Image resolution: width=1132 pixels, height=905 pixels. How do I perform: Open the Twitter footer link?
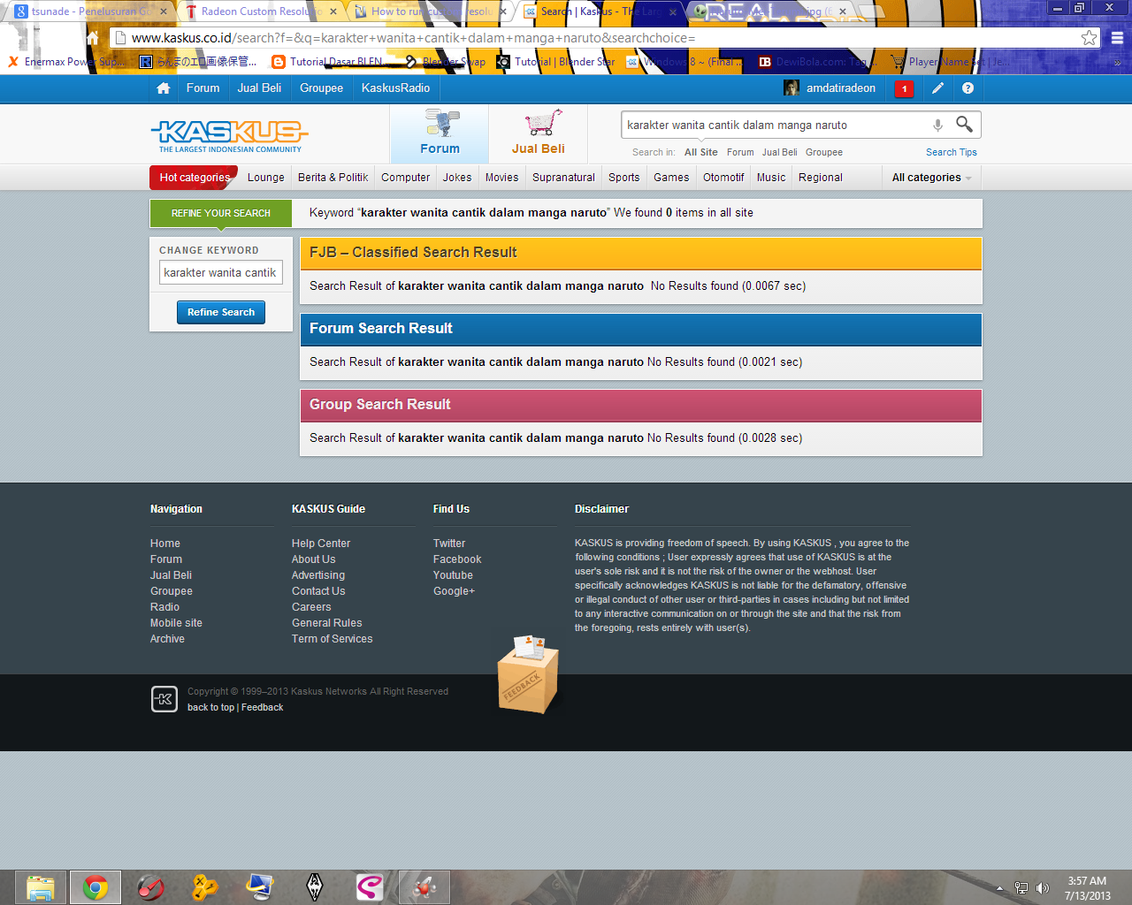449,544
